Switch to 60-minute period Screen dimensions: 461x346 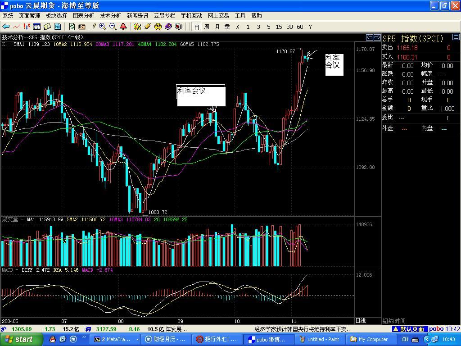pos(300,27)
